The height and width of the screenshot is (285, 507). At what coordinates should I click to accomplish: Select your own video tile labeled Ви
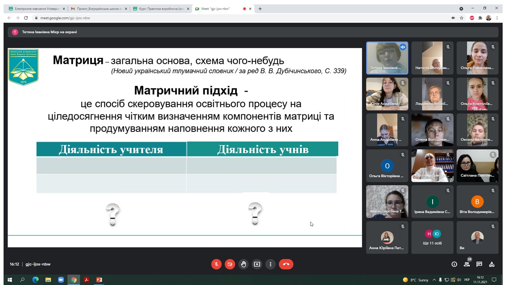click(x=477, y=237)
